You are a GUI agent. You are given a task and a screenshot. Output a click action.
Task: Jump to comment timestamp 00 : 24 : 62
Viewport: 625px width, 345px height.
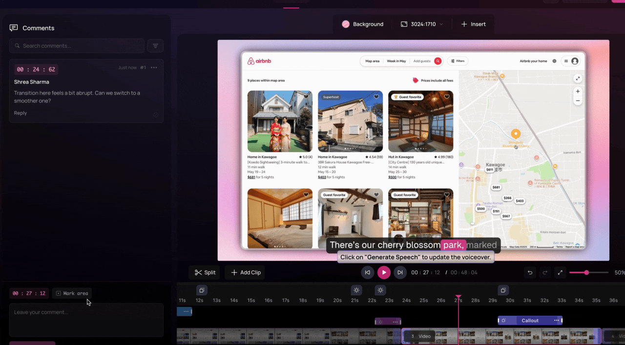click(x=36, y=70)
